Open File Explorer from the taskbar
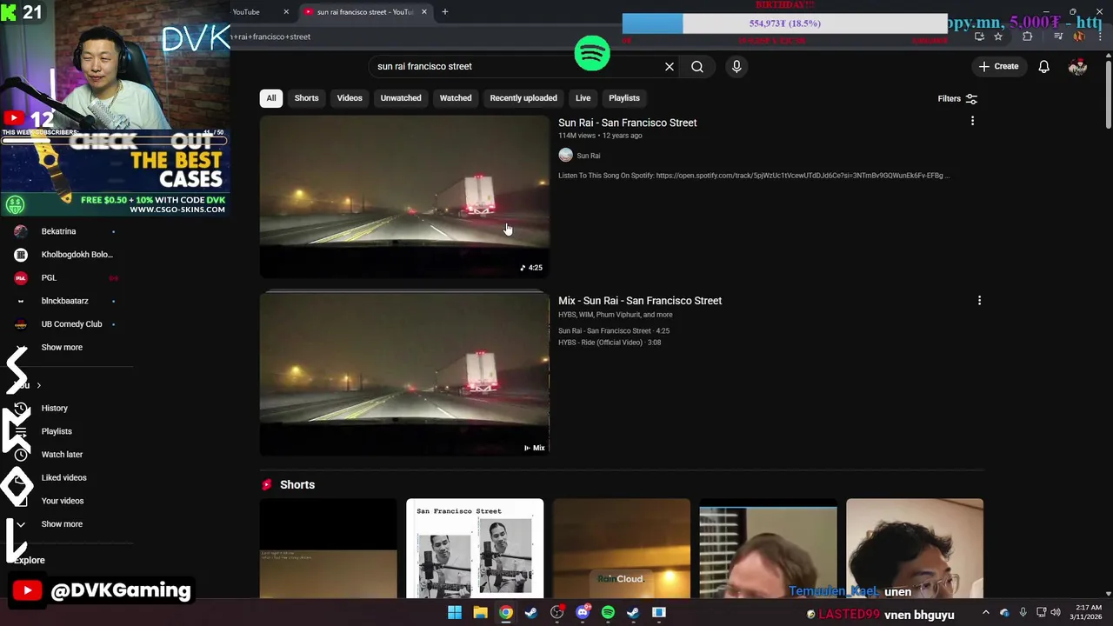Viewport: 1113px width, 626px height. 480,613
